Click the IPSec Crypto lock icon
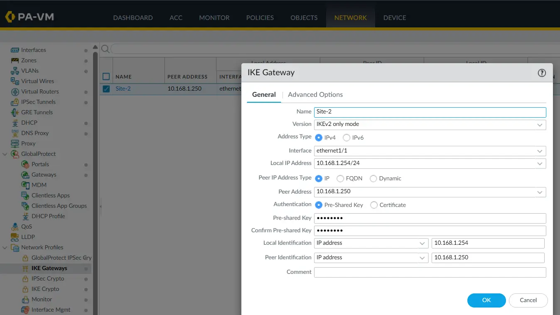The image size is (560, 315). 25,278
